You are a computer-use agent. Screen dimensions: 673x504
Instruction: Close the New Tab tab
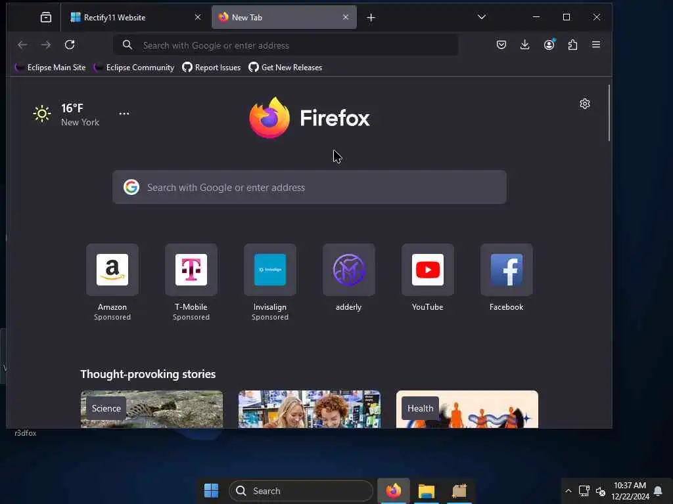[346, 17]
